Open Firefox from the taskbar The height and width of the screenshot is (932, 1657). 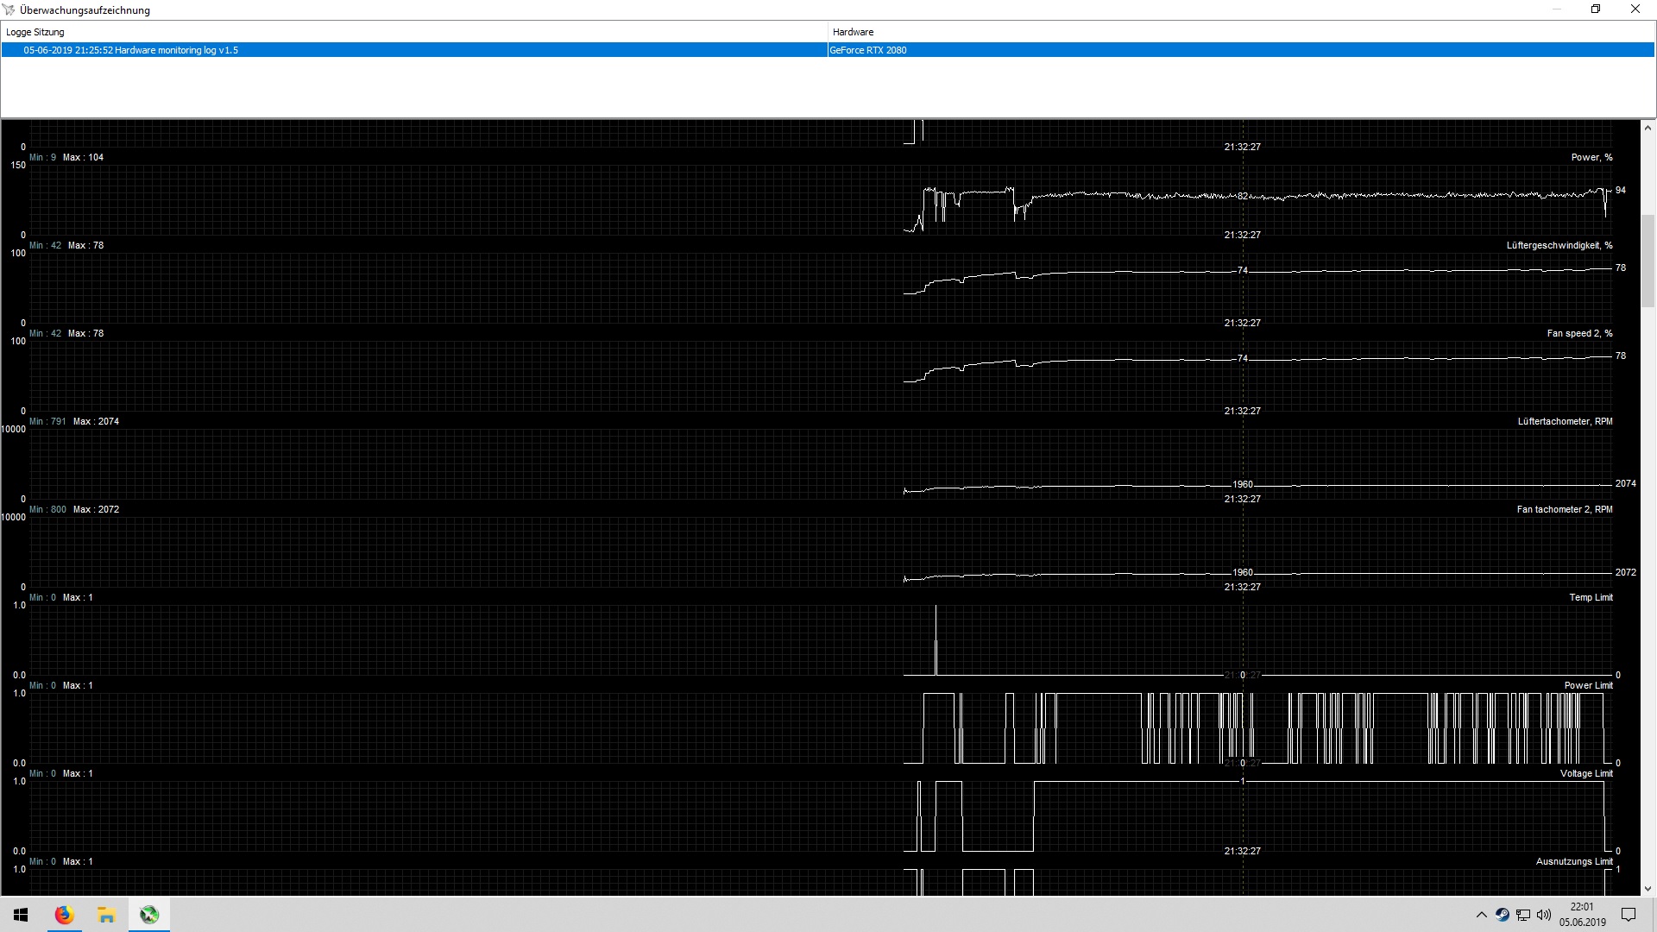(x=64, y=915)
